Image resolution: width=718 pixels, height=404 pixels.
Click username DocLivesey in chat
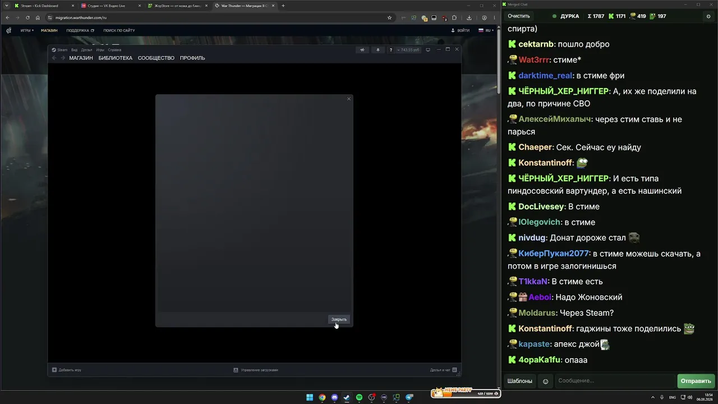(x=541, y=206)
